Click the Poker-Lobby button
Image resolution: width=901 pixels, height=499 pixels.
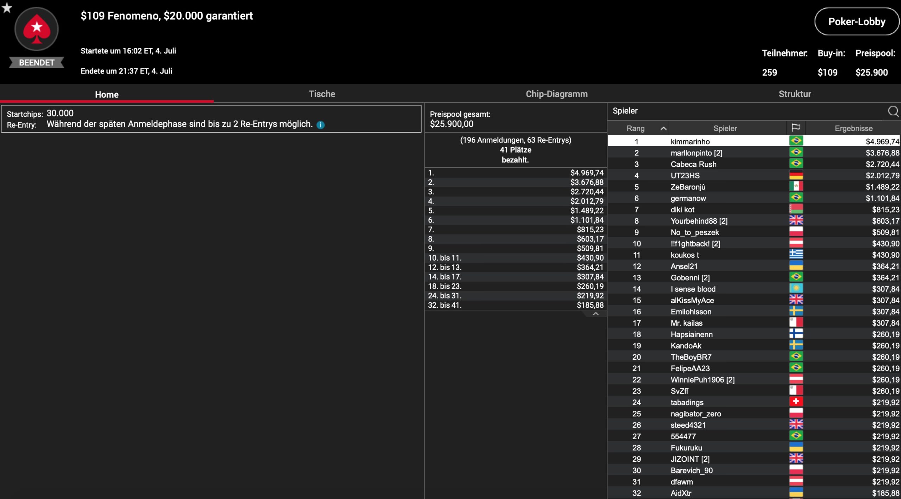coord(856,22)
